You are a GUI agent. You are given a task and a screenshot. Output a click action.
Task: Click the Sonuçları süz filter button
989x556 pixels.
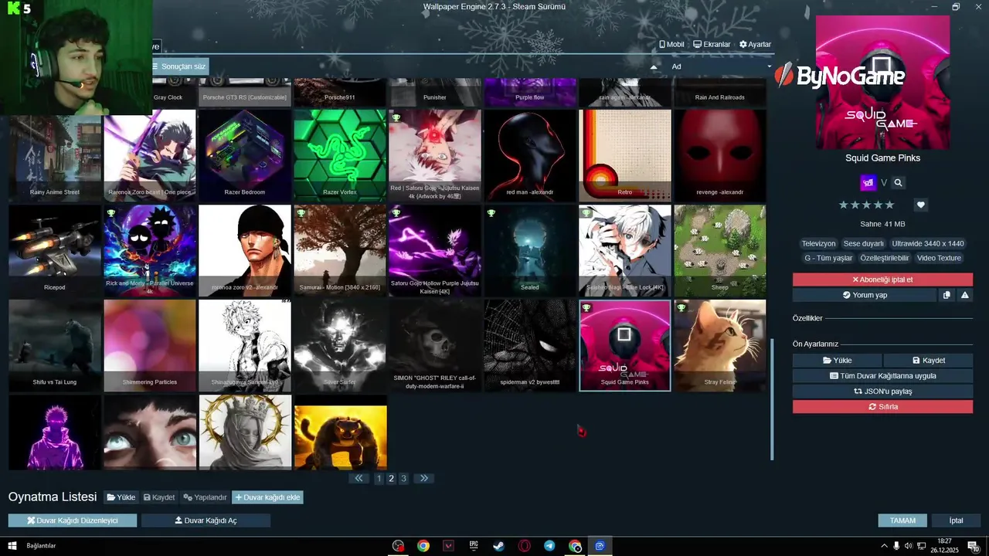point(179,66)
